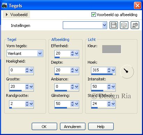This screenshot has width=143, height=135.
Task: Click Grootte spin arrows
Action: pyautogui.click(x=27, y=87)
